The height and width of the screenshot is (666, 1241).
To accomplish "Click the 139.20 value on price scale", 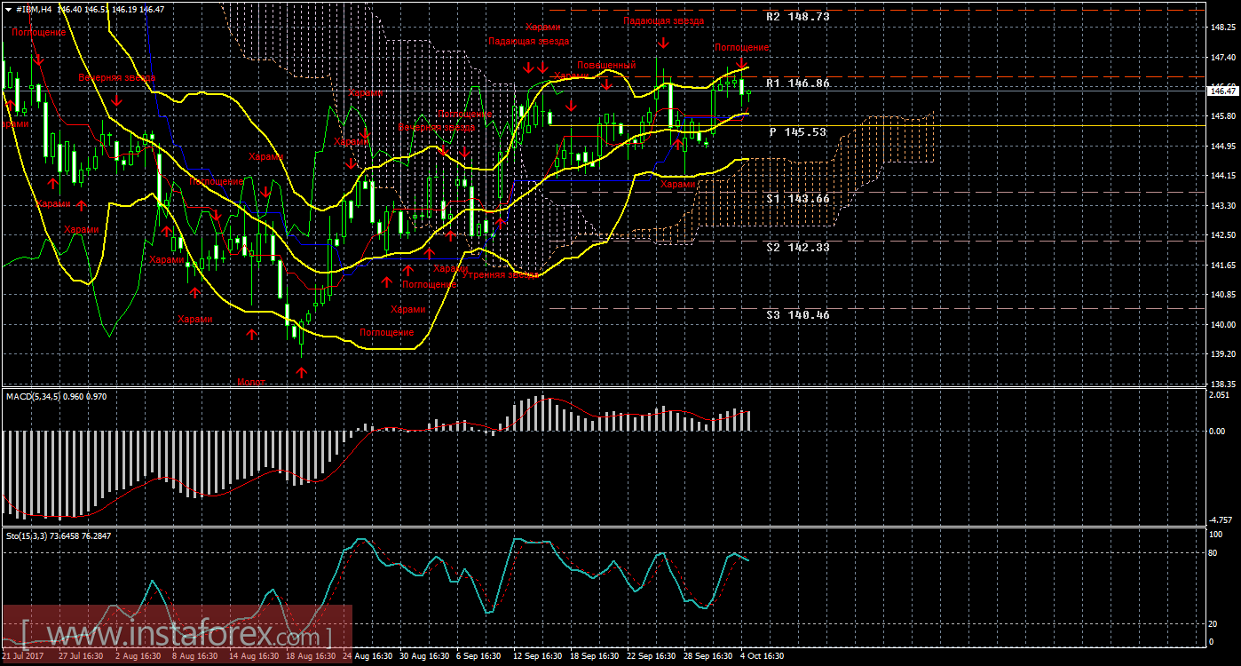I will [x=1221, y=353].
